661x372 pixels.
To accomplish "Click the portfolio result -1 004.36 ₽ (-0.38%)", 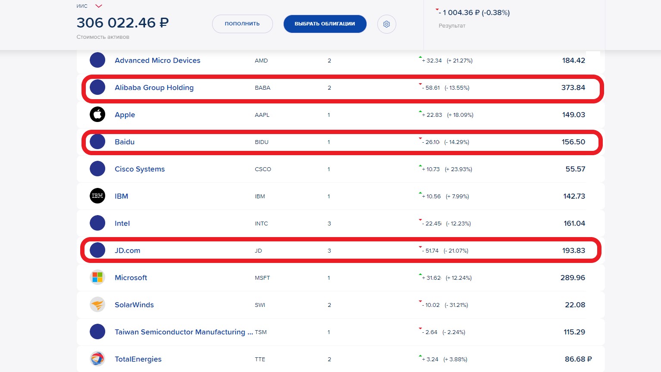I will (474, 13).
